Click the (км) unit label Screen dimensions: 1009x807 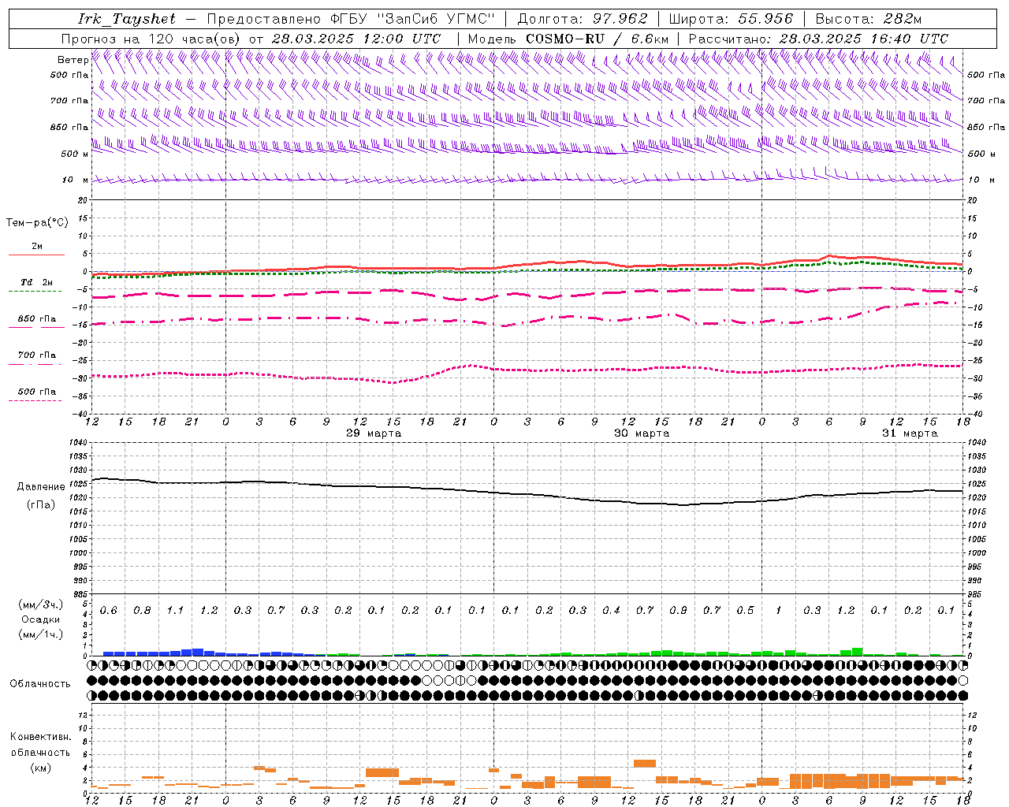tap(40, 768)
